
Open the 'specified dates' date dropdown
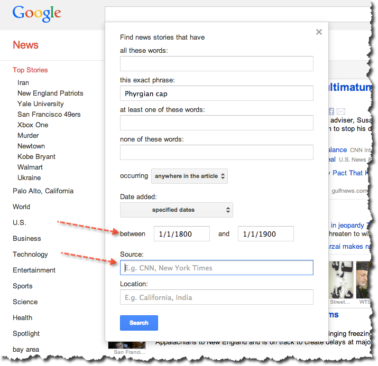click(177, 210)
